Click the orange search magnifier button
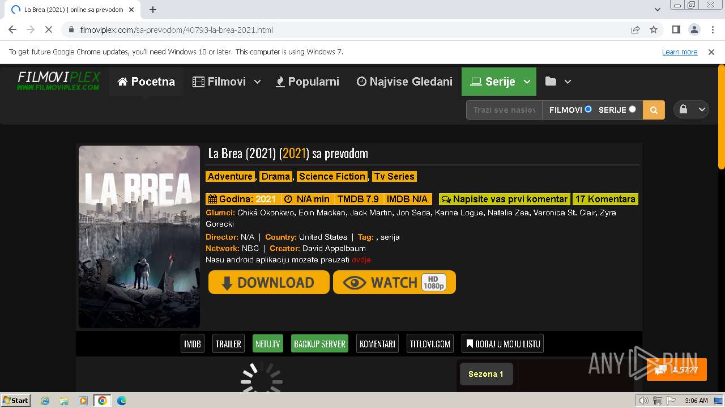This screenshot has height=408, width=725. click(654, 110)
